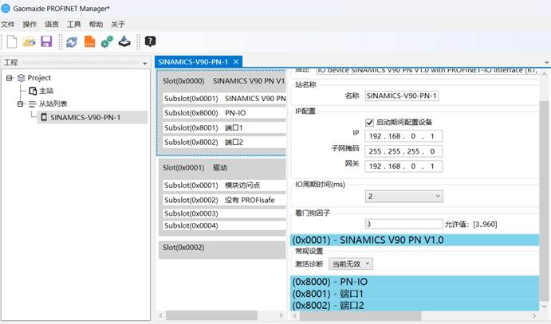Click the question mark help icon
Screen dimensions: 551x324
pyautogui.click(x=150, y=41)
